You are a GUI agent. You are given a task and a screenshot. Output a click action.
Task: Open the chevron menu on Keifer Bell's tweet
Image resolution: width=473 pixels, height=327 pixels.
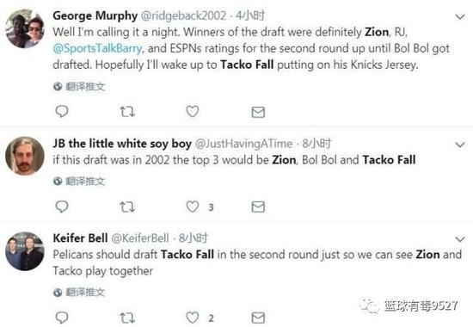[x=460, y=239]
